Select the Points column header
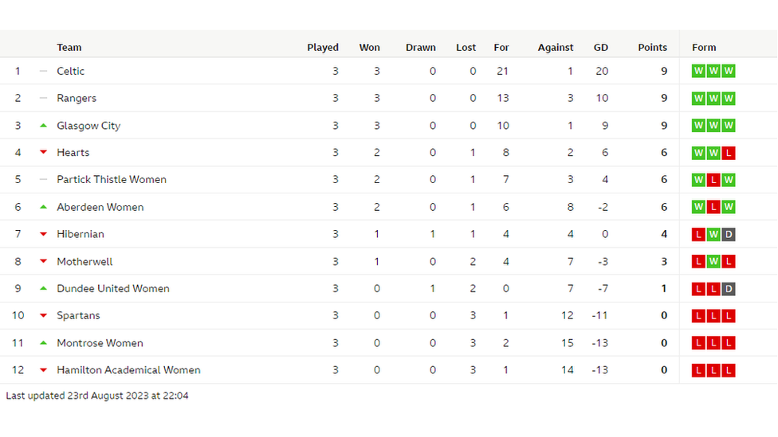Viewport: 778px width, 437px height. coord(653,47)
